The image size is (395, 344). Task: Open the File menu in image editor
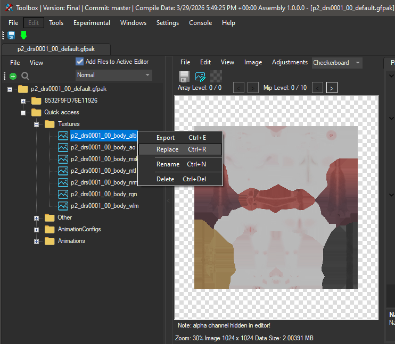coord(185,62)
